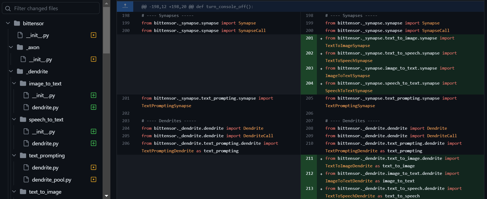Click added line number 213 on right side
The width and height of the screenshot is (487, 199).
tap(309, 188)
